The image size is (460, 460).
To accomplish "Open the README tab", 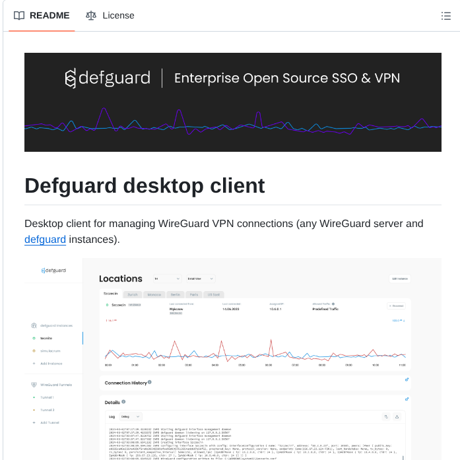I will tap(42, 16).
